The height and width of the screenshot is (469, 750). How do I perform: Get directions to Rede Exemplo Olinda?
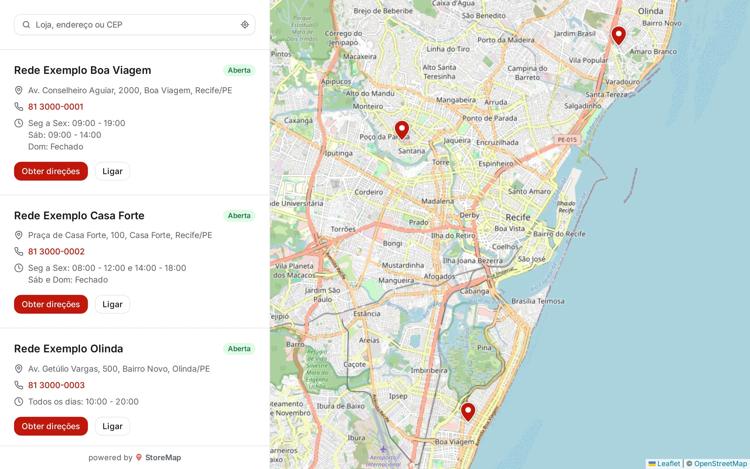click(x=51, y=426)
